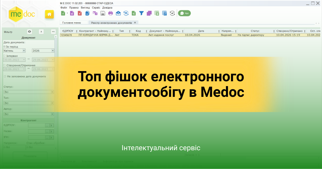Sync mail with the circular envelope icon
This screenshot has height=169, width=322.
click(126, 13)
